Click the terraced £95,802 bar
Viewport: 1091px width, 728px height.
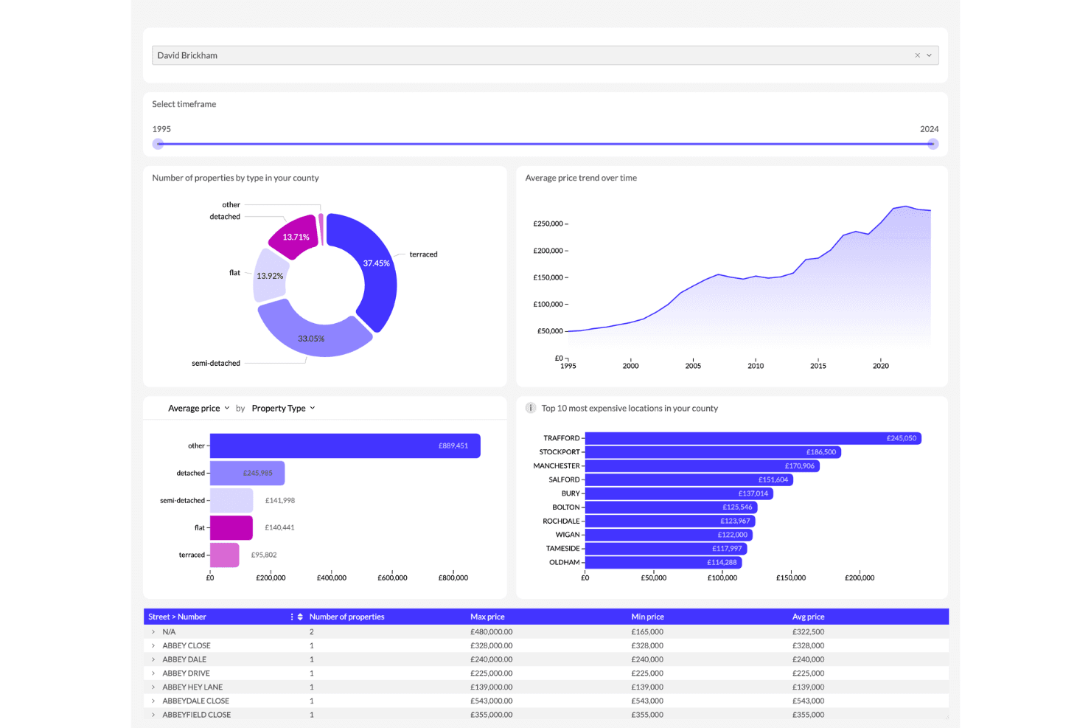225,555
